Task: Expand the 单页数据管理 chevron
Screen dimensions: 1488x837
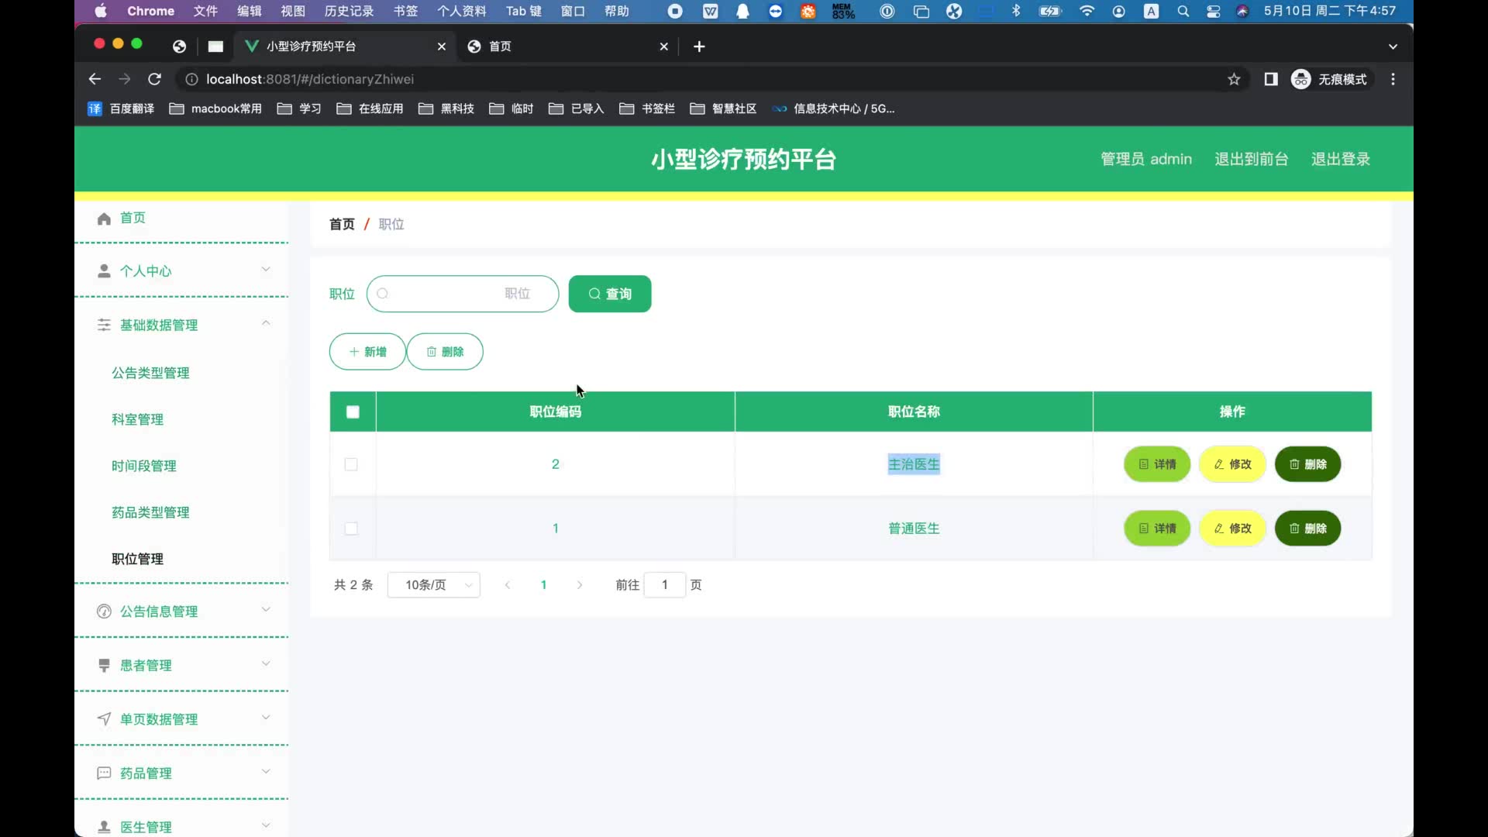Action: tap(266, 718)
